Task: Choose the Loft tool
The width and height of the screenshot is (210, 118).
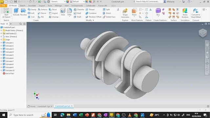Action: 31,13
